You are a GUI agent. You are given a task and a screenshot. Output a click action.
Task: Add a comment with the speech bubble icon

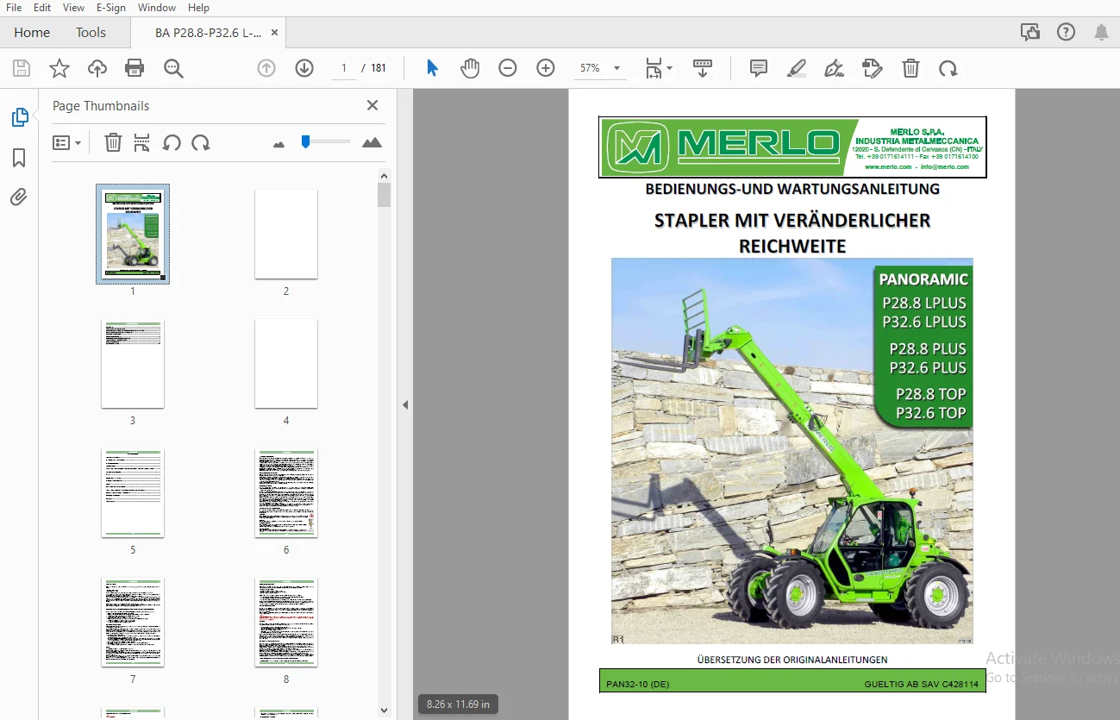759,68
